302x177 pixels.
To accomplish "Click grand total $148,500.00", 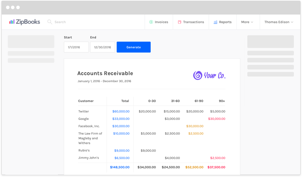I will tap(120, 167).
